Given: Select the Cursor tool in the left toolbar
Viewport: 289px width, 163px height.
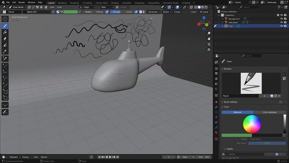Looking at the screenshot, I should point(5,19).
